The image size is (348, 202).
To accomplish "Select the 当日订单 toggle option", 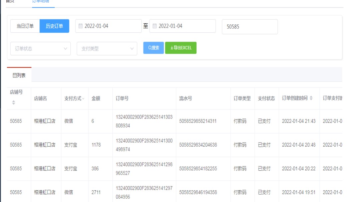I will [x=25, y=26].
